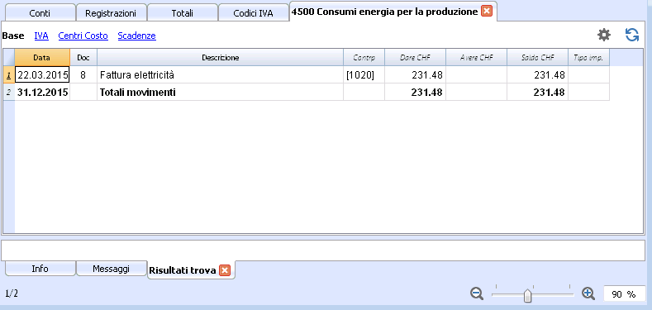Select the Fattura elettricità description cell

220,75
